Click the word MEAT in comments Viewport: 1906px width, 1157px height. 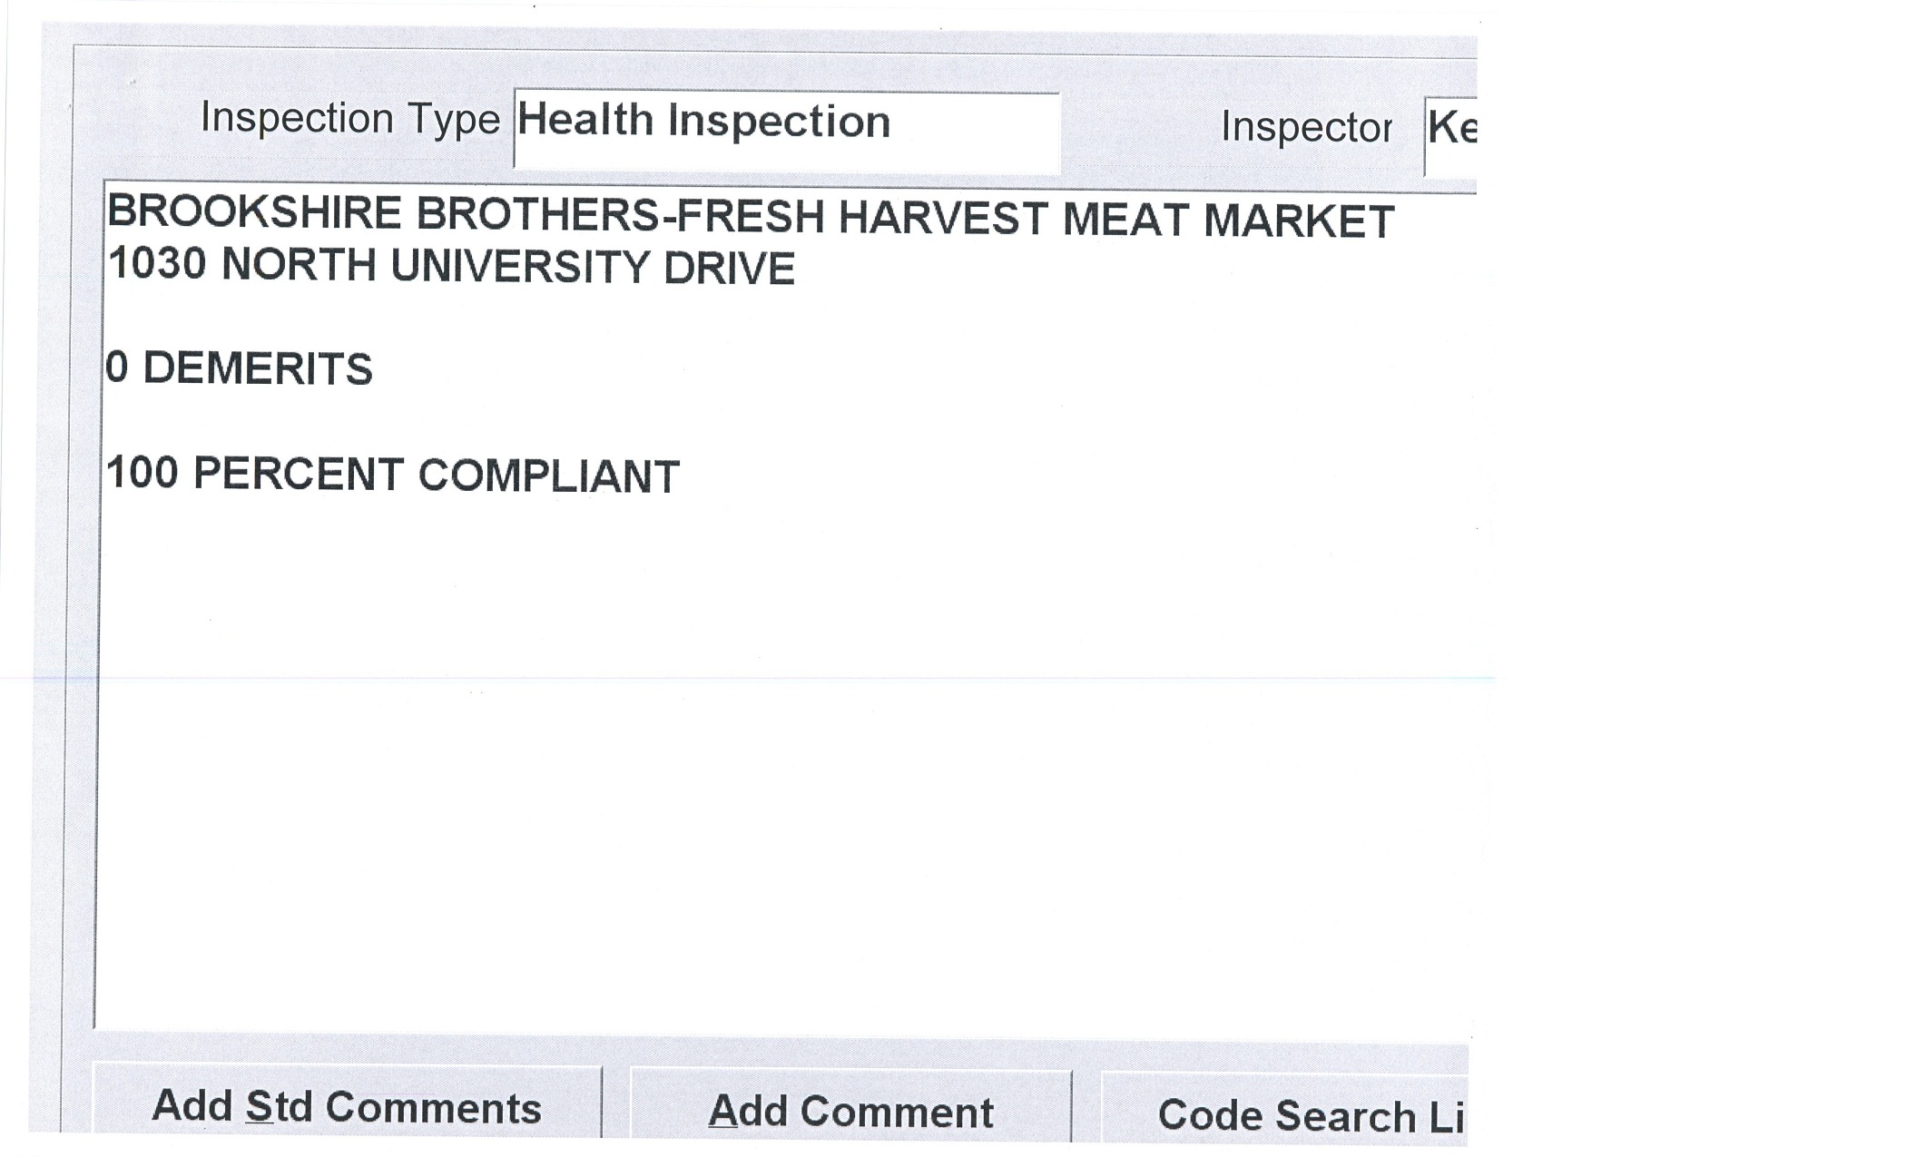(x=1126, y=221)
